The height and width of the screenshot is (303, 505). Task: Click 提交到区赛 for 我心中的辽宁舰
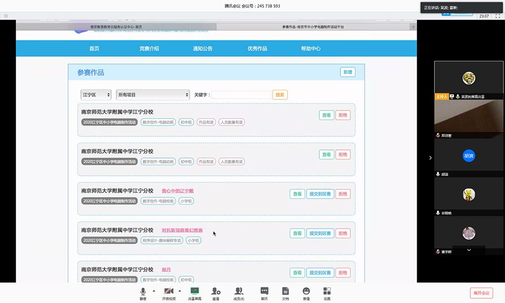[x=320, y=194]
